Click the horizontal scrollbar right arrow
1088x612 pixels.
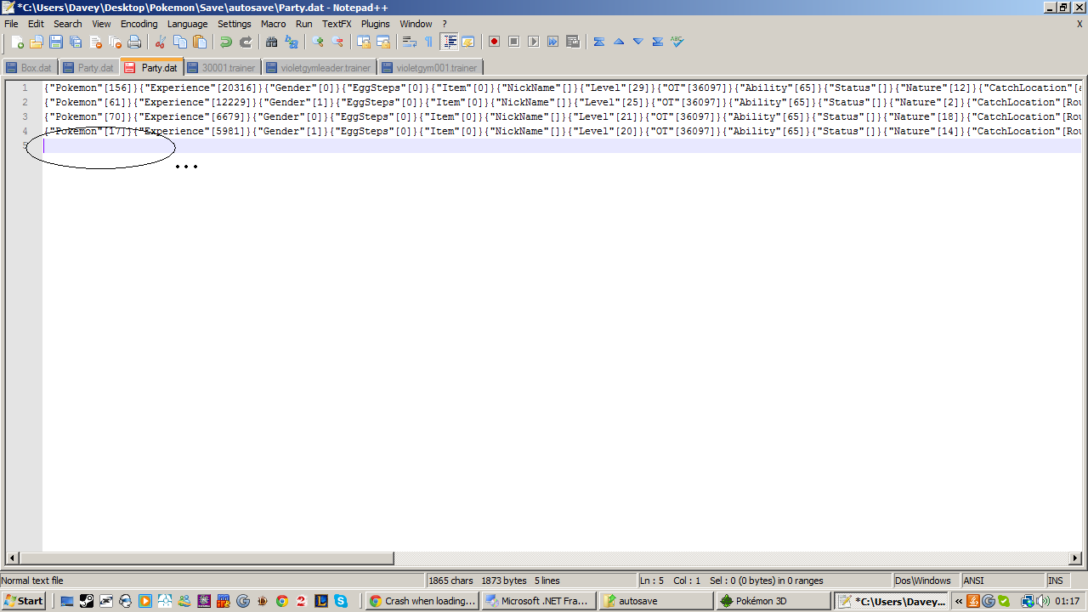coord(1075,558)
